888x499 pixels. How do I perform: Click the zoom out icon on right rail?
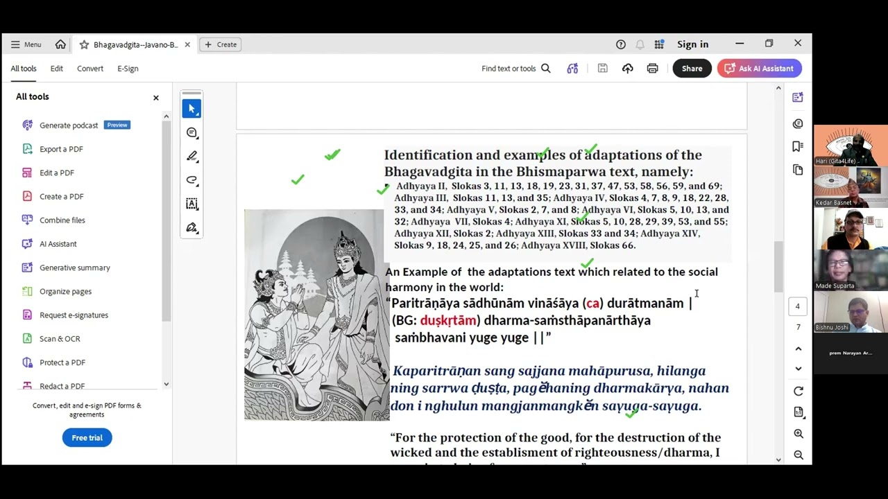pyautogui.click(x=799, y=455)
